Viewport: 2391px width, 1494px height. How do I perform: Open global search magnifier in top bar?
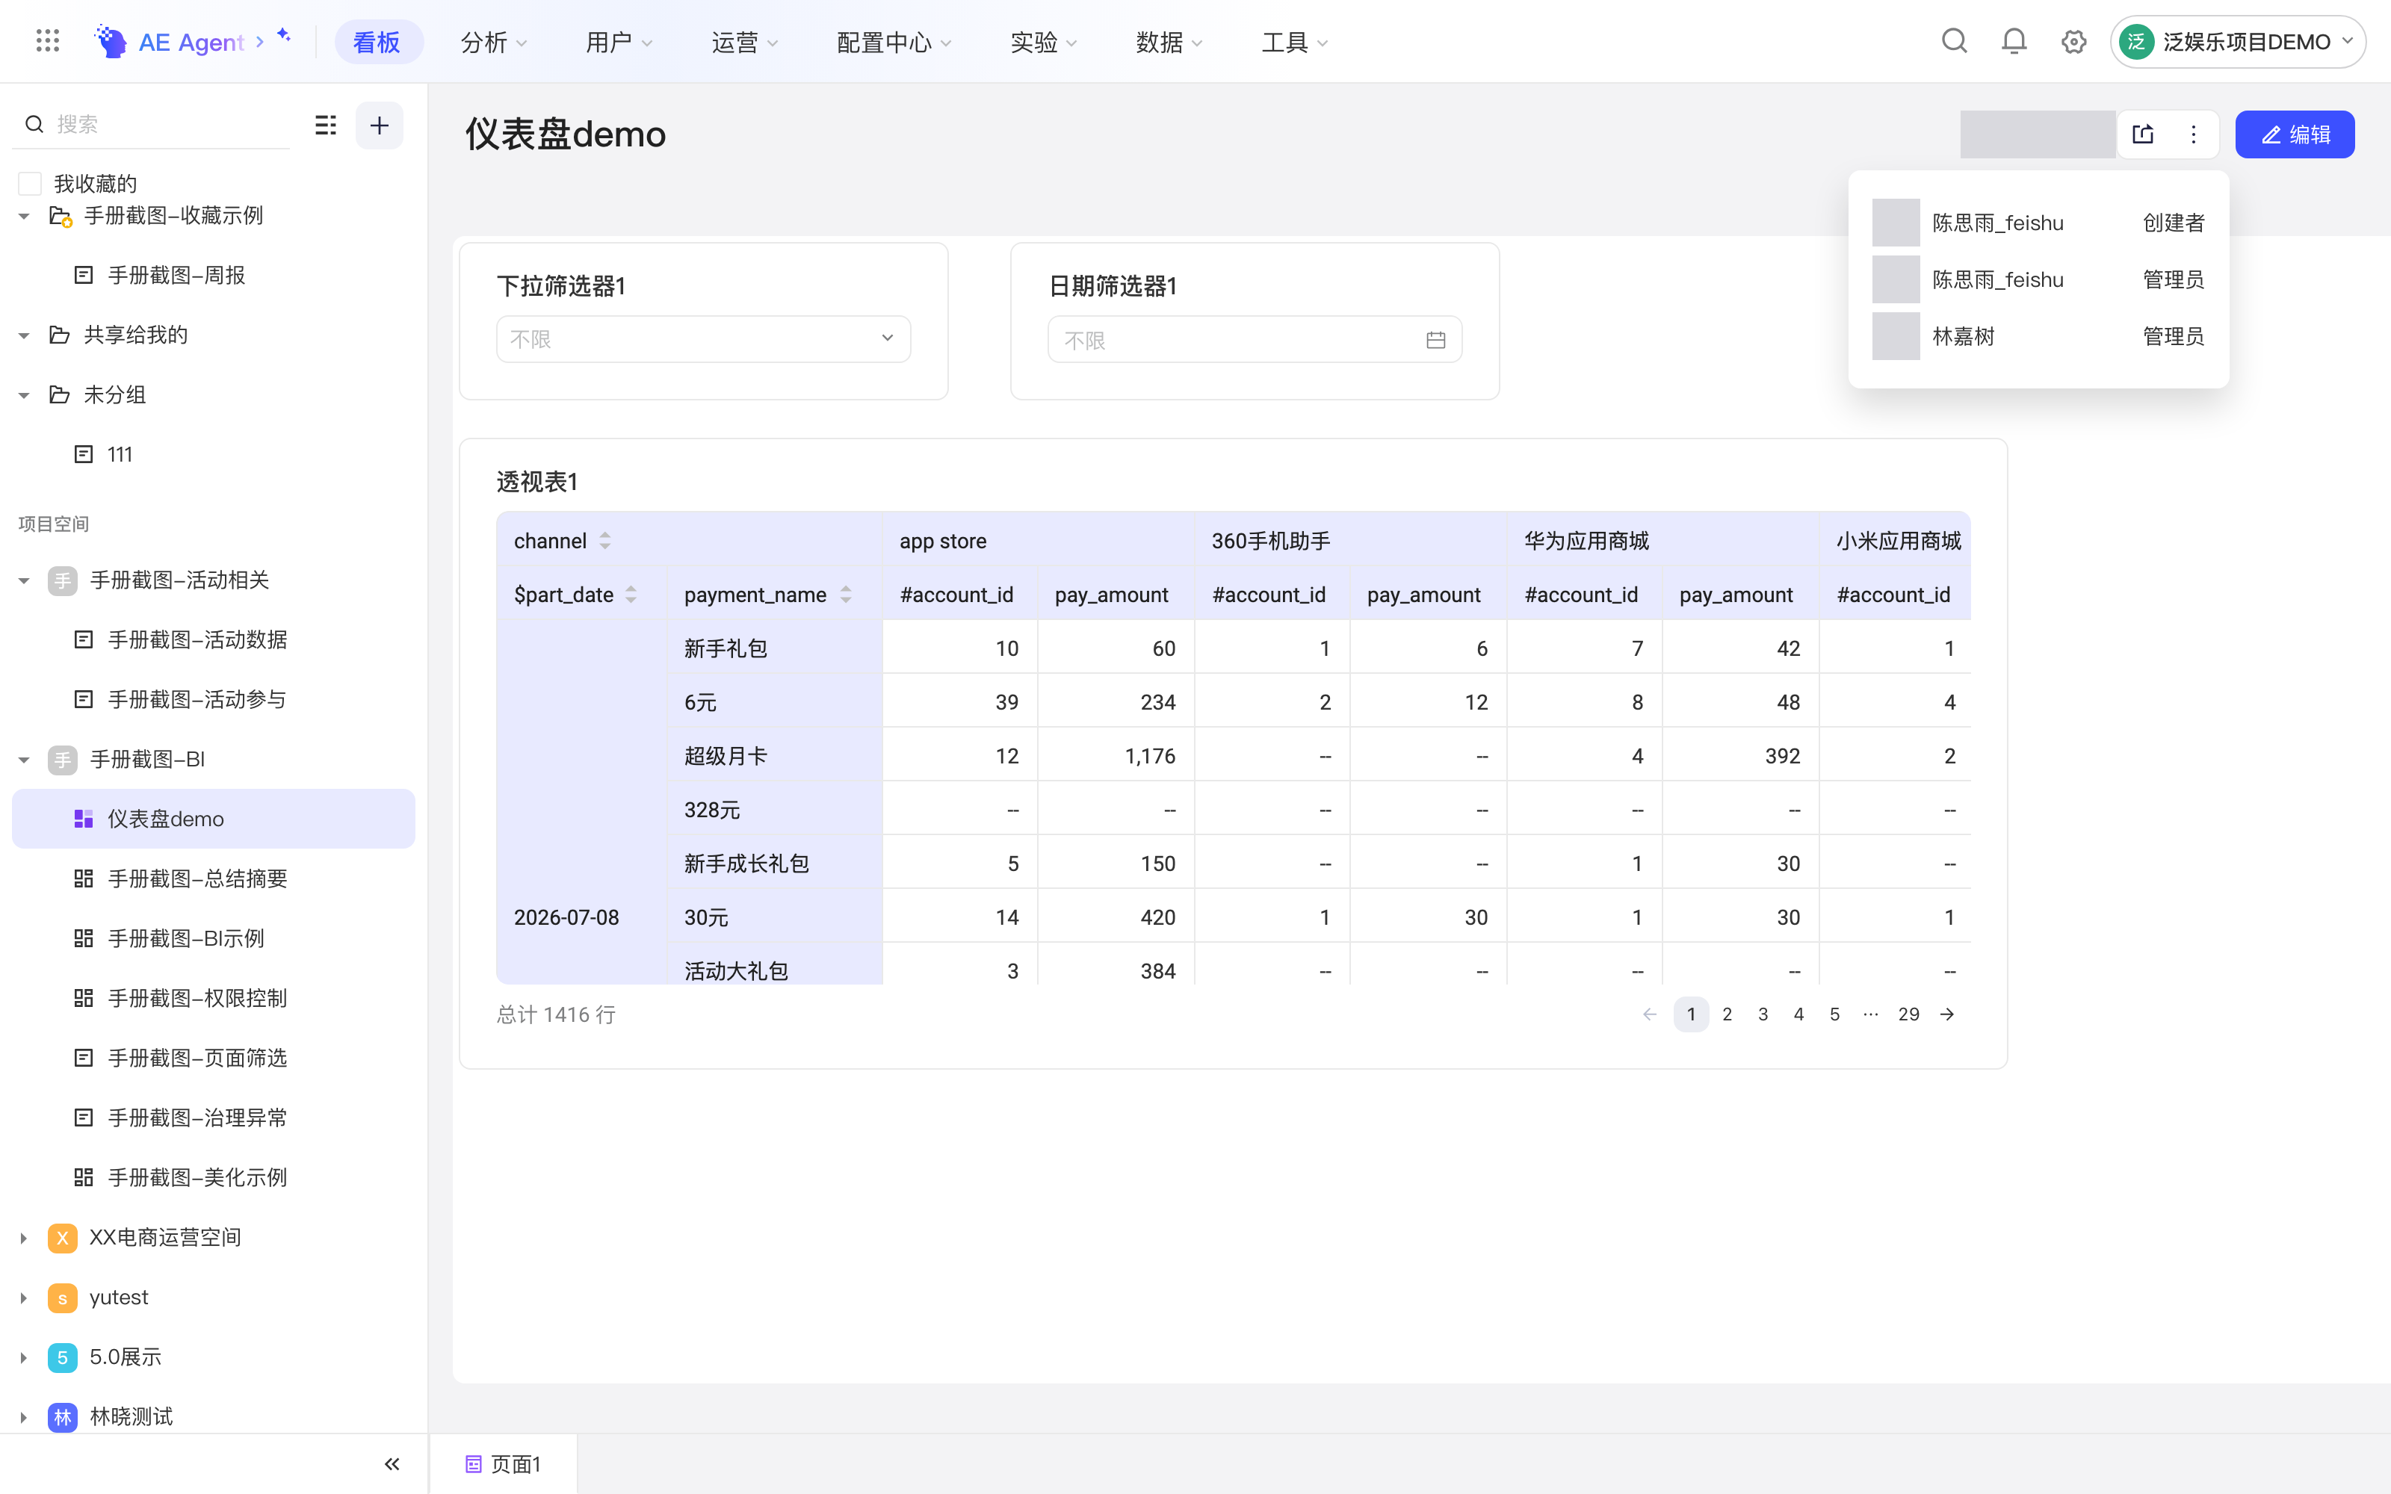[1955, 42]
